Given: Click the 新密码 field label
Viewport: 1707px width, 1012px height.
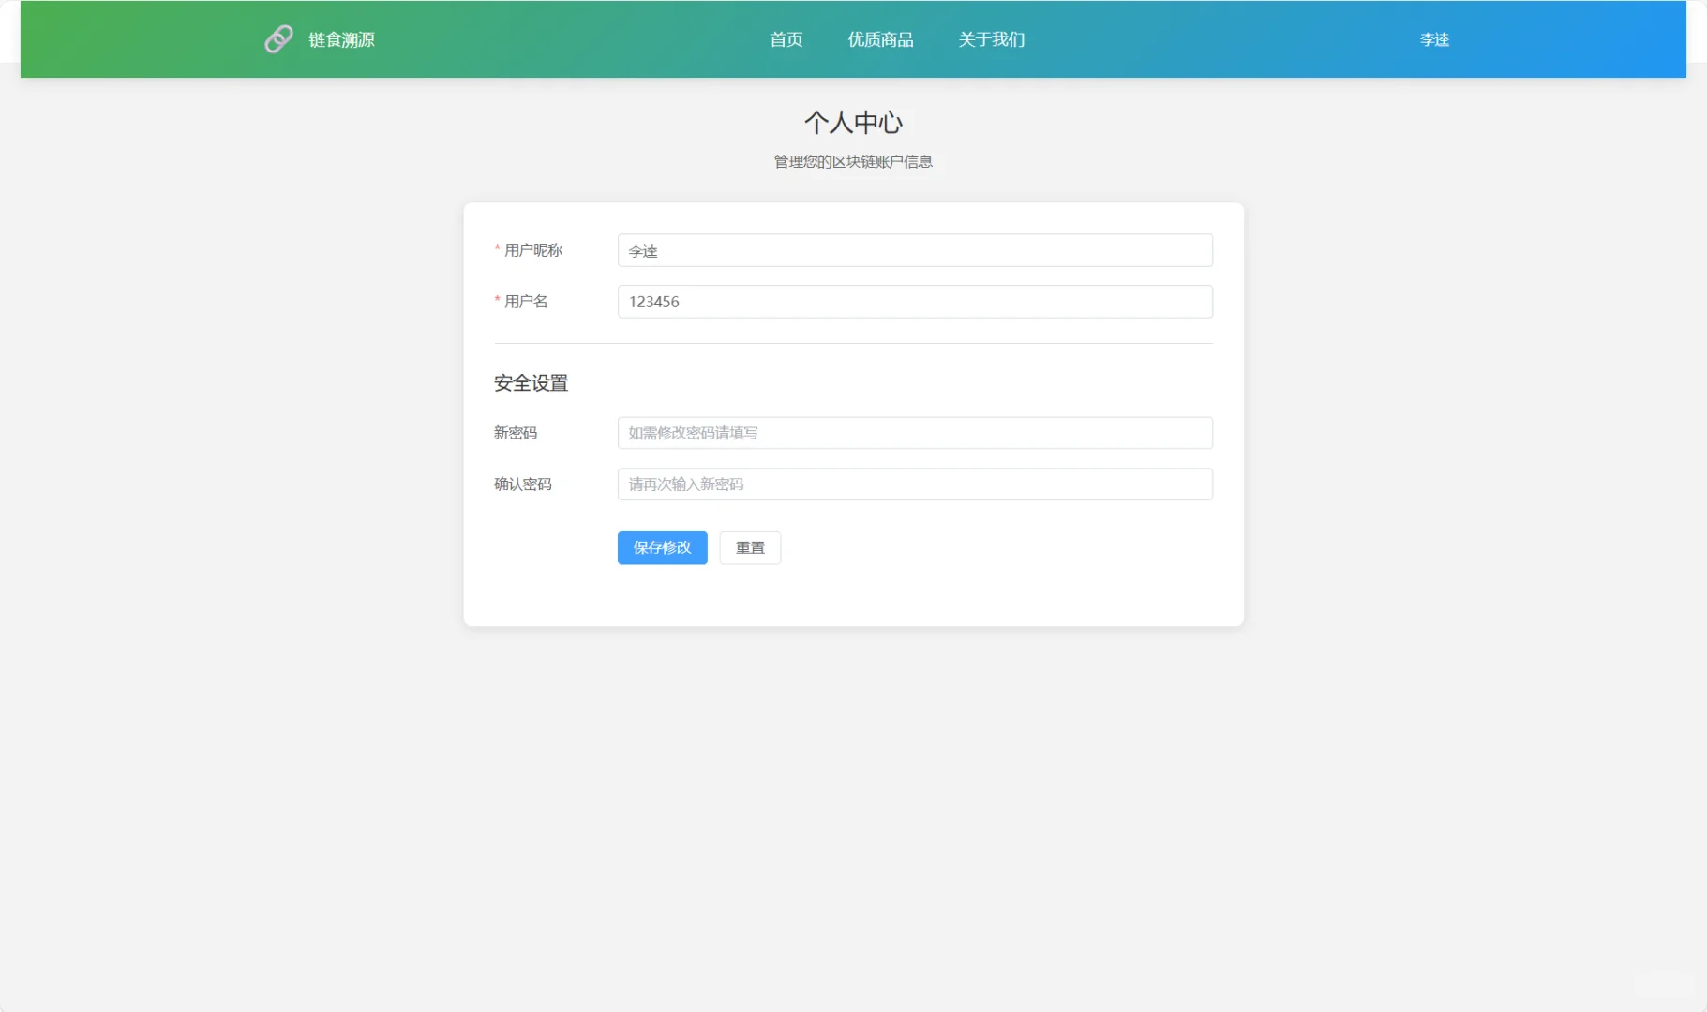Looking at the screenshot, I should point(516,433).
